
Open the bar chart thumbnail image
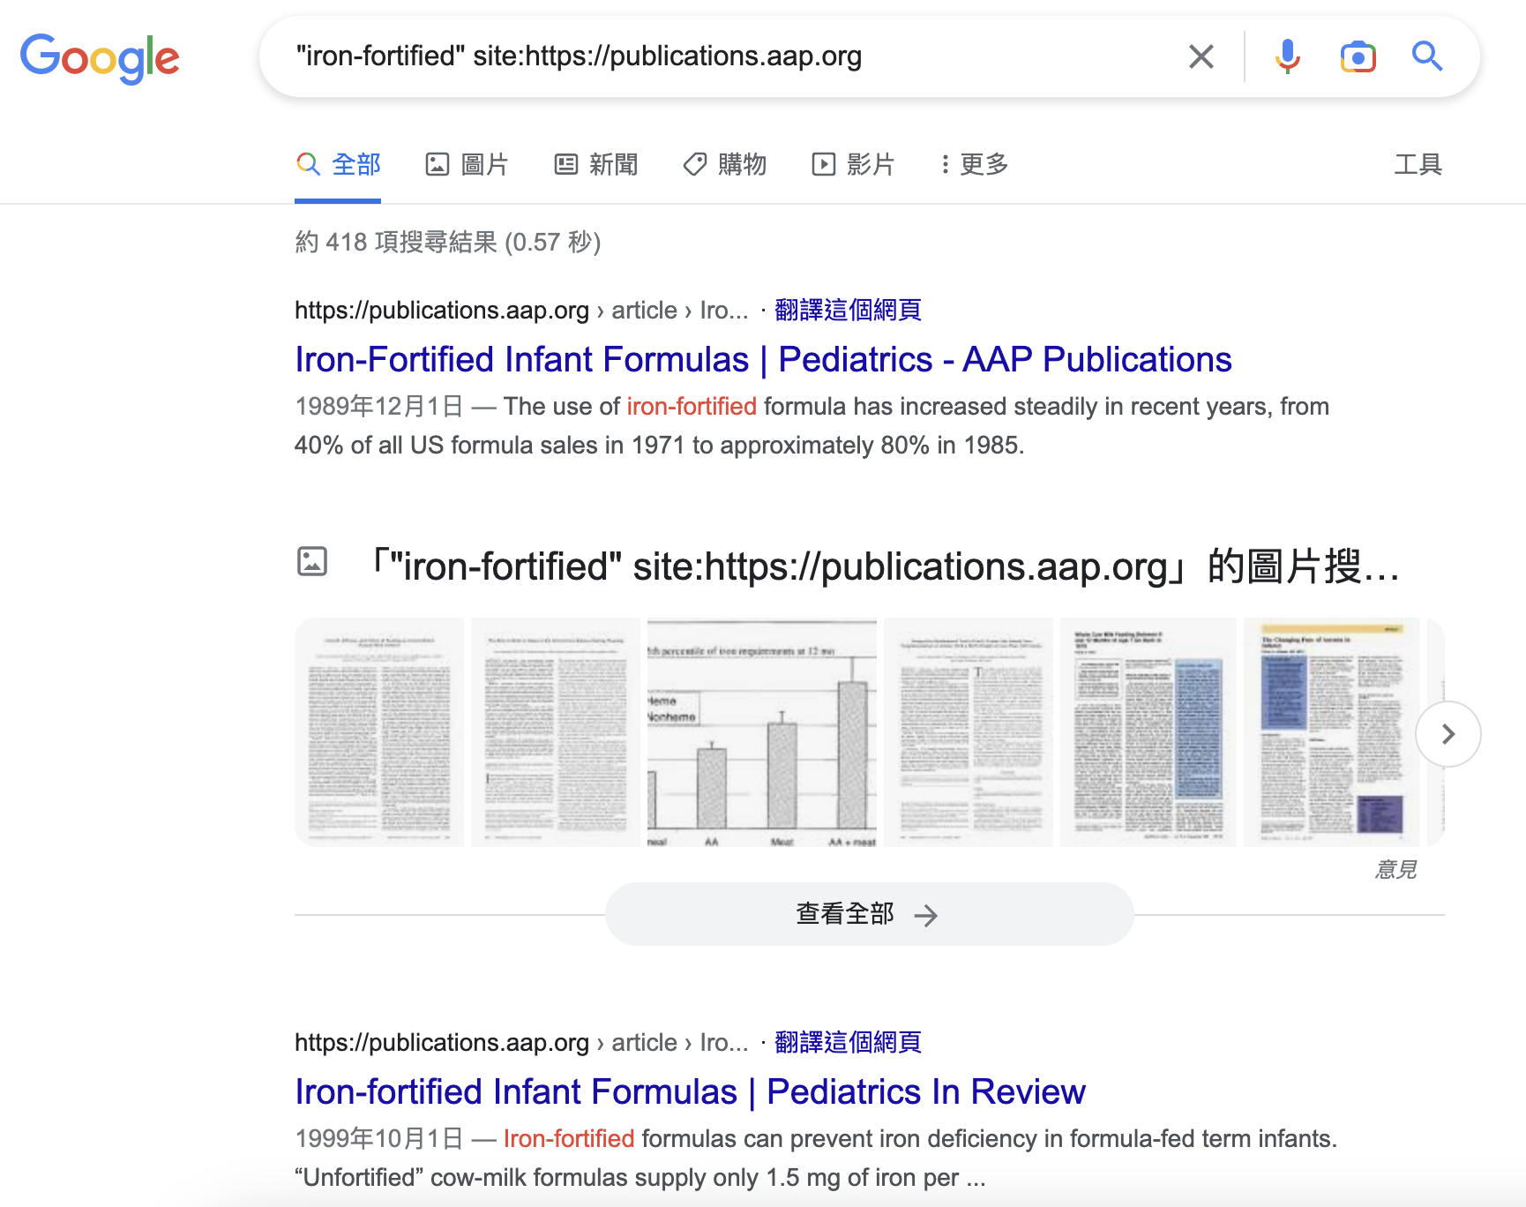click(762, 732)
